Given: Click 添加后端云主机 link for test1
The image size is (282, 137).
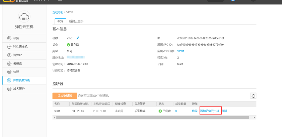Looking at the screenshot, I should tap(210, 111).
